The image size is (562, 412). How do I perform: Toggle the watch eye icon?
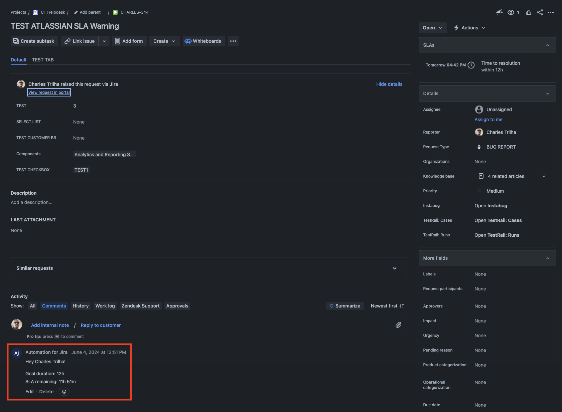tap(511, 12)
